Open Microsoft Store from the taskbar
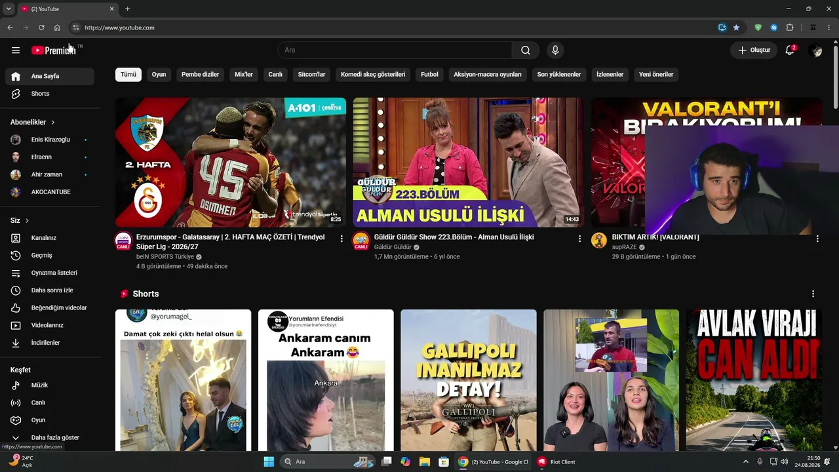Viewport: 839px width, 472px height. 444,462
